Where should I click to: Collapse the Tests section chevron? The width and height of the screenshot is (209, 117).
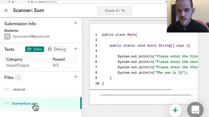click(75, 49)
